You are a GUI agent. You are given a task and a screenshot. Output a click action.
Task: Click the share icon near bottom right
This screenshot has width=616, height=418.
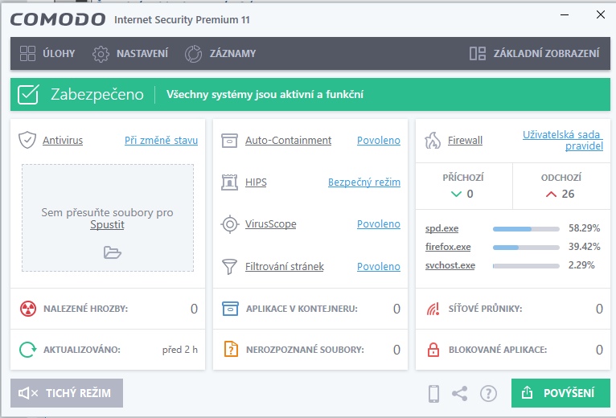(x=460, y=393)
